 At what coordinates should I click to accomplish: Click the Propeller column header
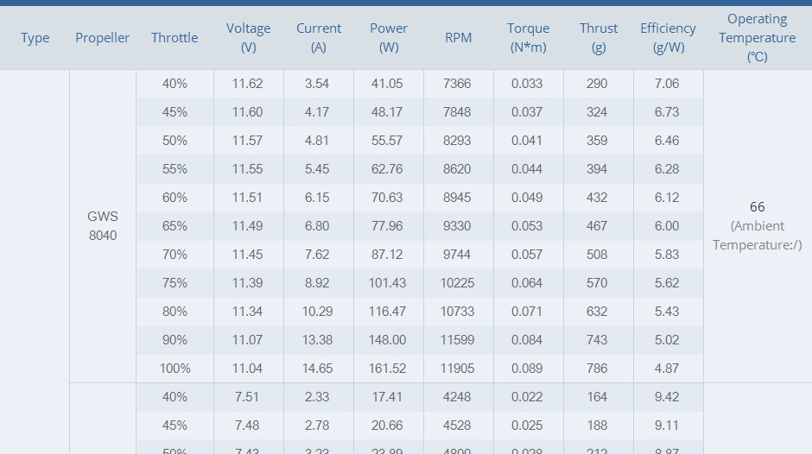point(103,38)
